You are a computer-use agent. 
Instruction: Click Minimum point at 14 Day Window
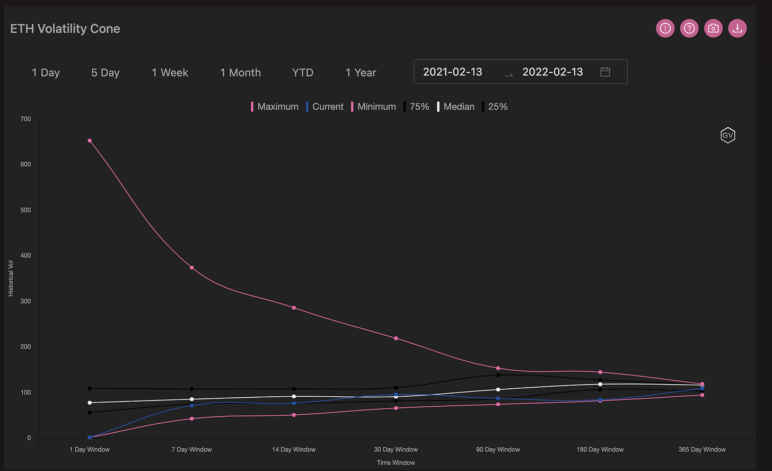[294, 415]
